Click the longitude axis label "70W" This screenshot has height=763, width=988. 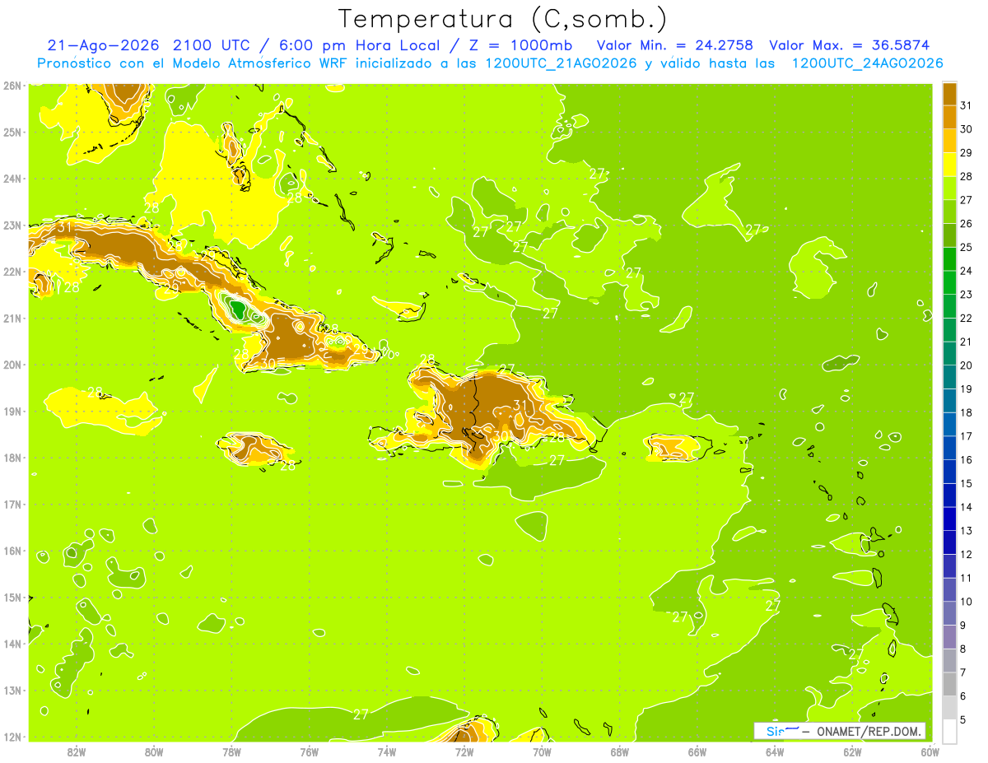[x=542, y=751]
